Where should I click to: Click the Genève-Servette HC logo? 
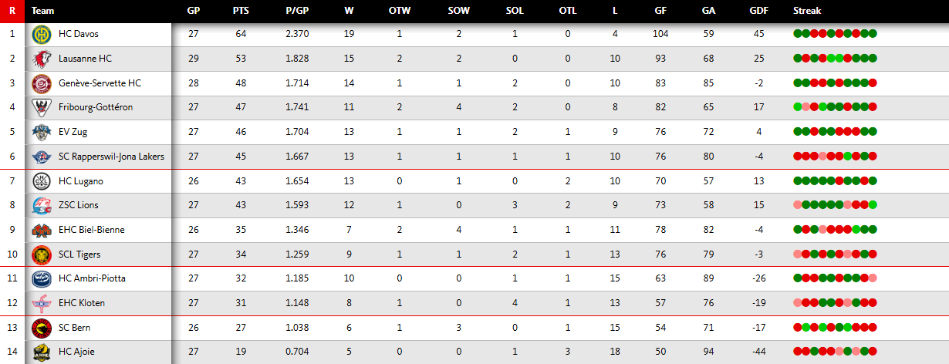(41, 83)
